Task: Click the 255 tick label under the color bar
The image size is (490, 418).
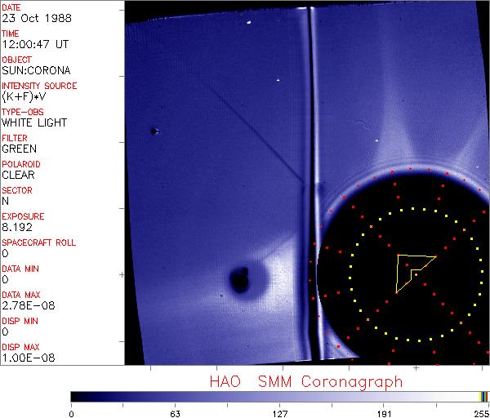Action: coord(479,413)
